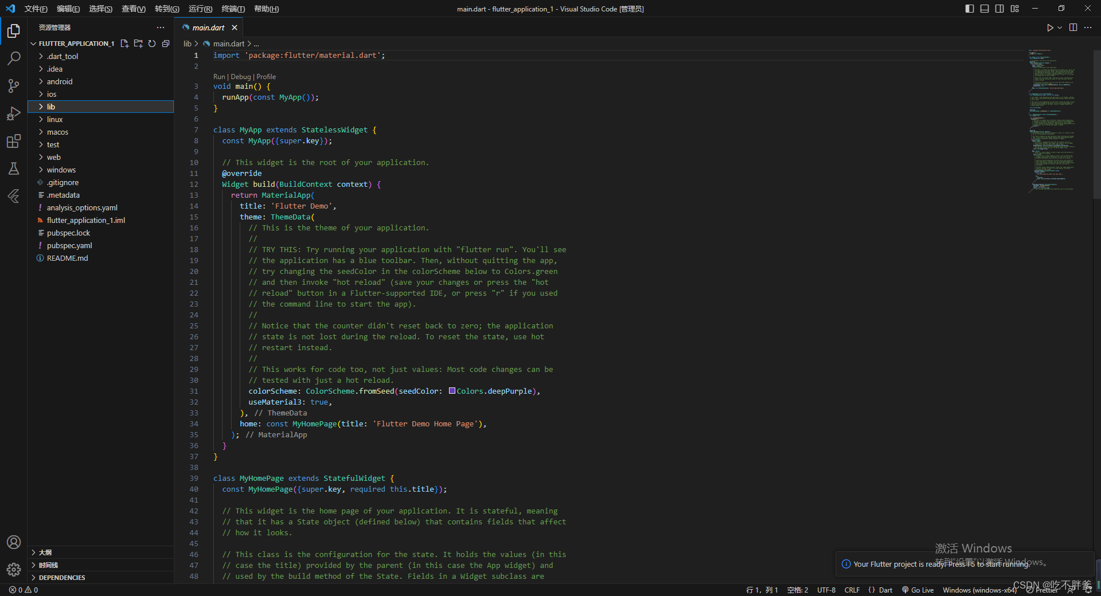Image resolution: width=1101 pixels, height=596 pixels.
Task: Open the 终端(T) menu
Action: pyautogui.click(x=233, y=9)
